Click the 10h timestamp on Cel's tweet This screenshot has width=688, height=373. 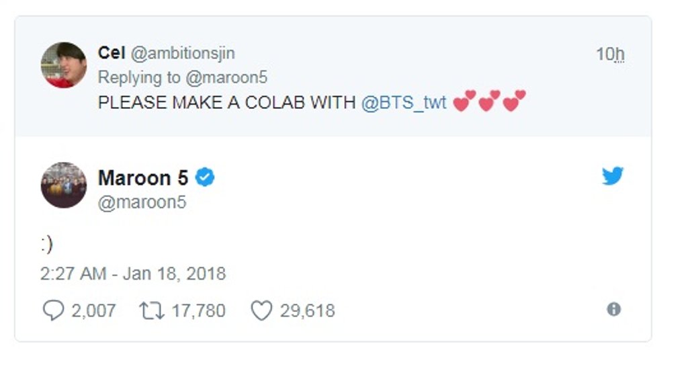coord(609,54)
